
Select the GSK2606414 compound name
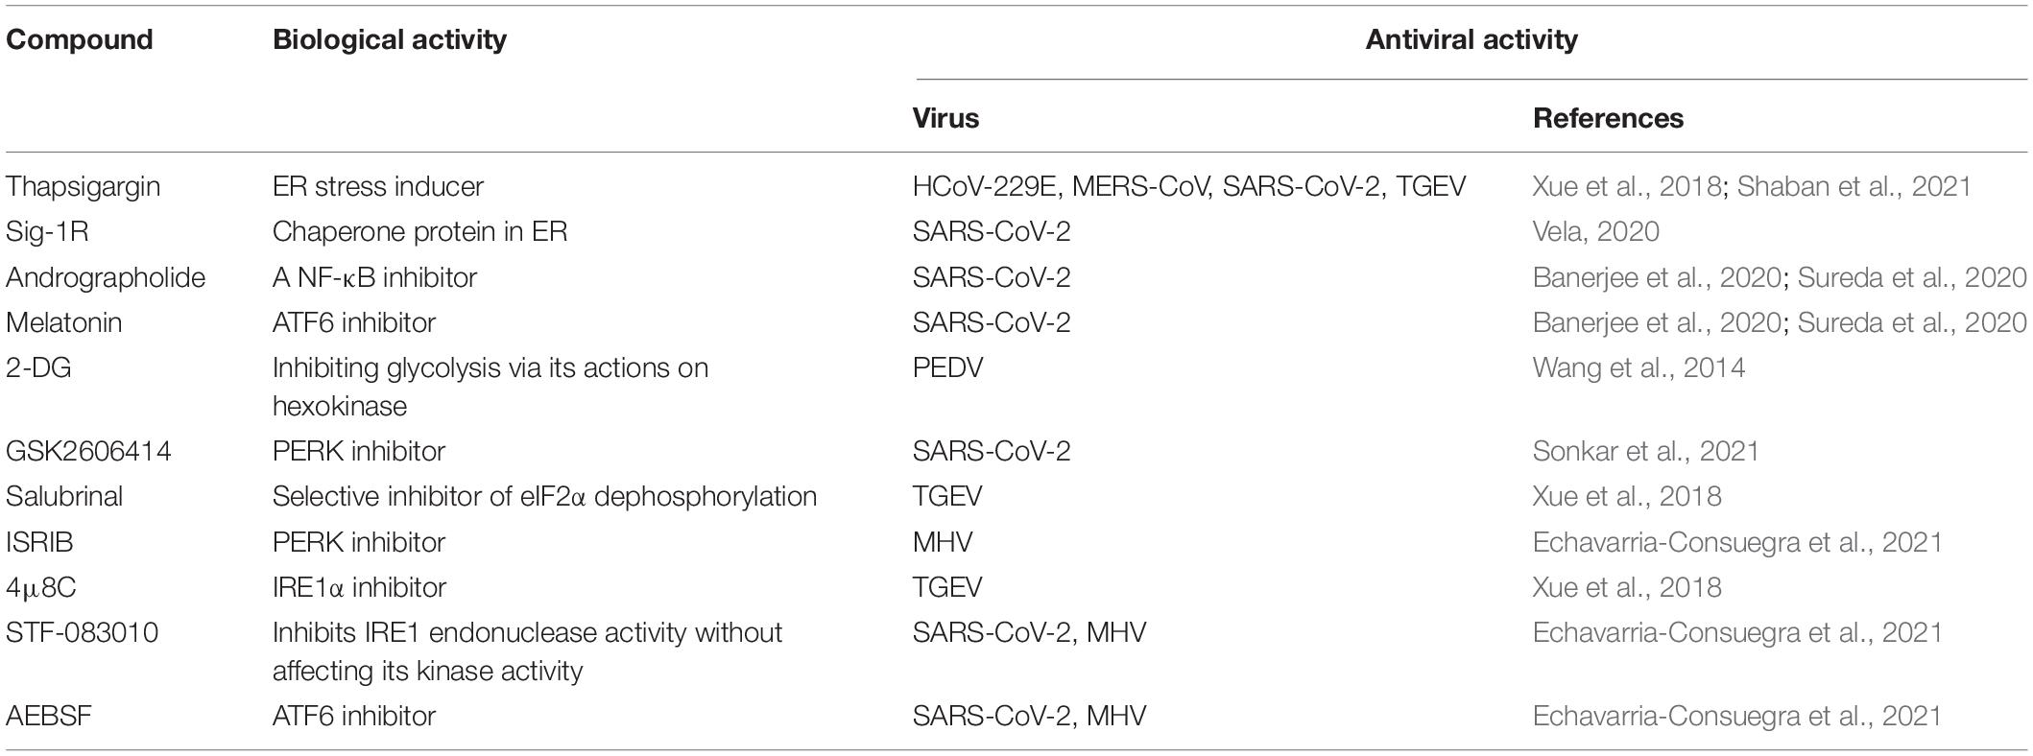point(88,451)
